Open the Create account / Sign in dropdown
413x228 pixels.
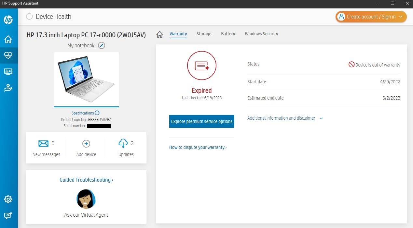(x=371, y=17)
